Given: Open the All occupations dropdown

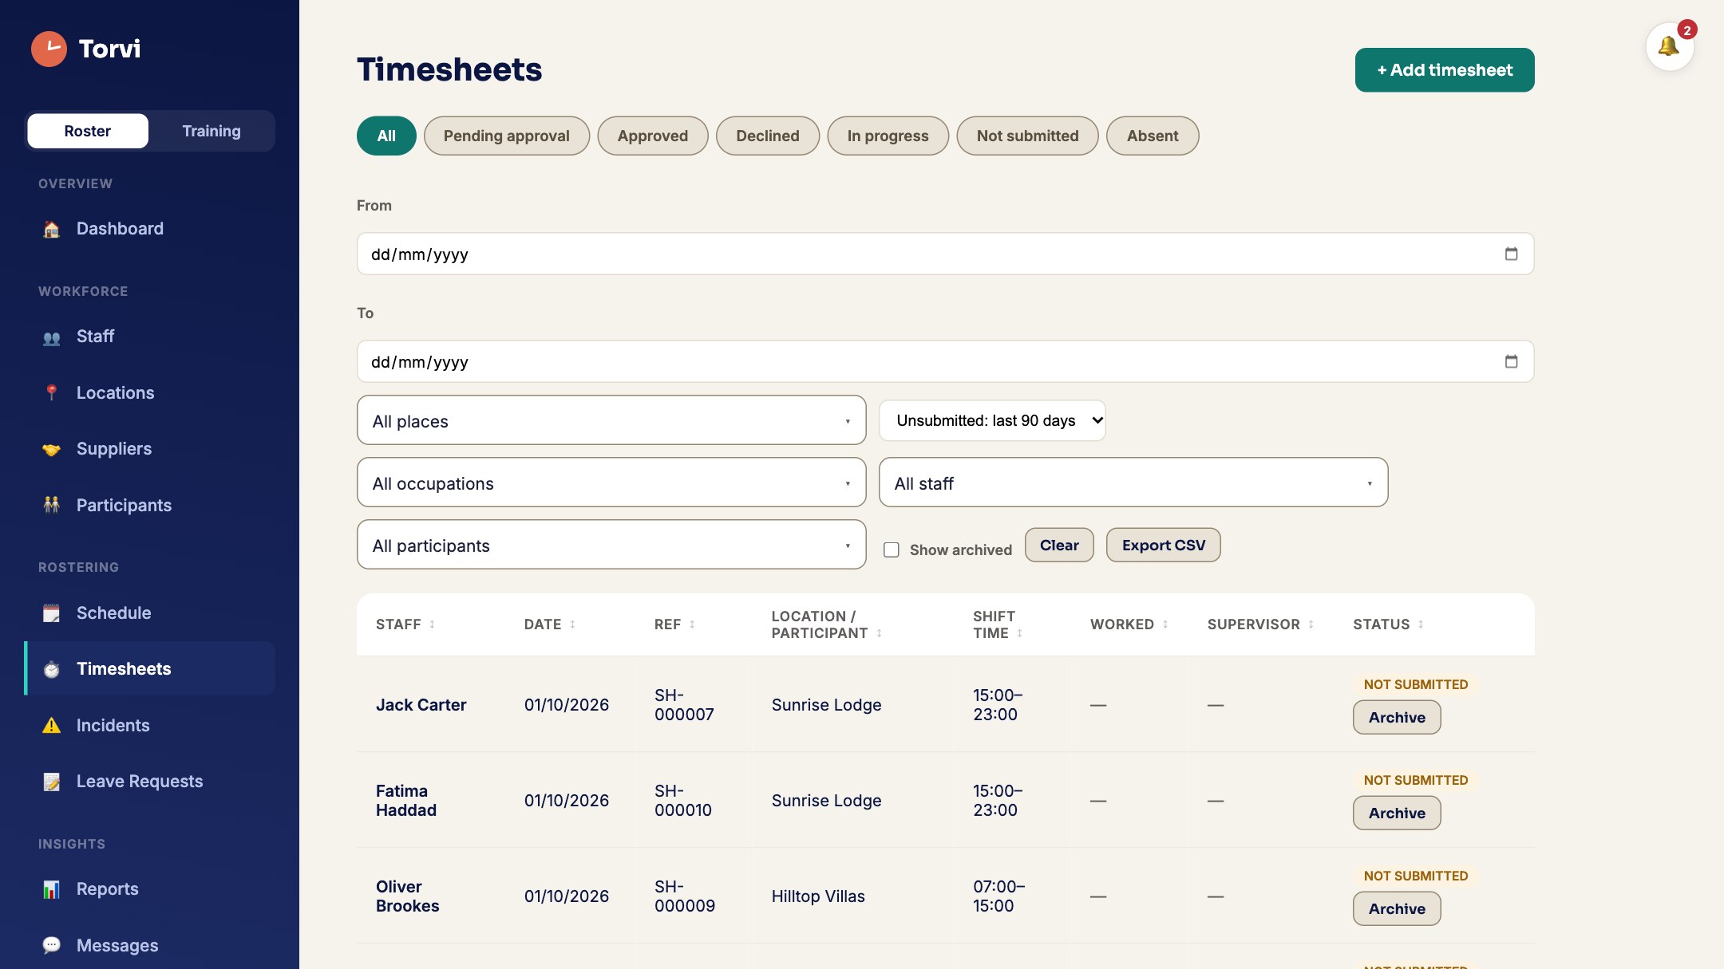Looking at the screenshot, I should 611,483.
